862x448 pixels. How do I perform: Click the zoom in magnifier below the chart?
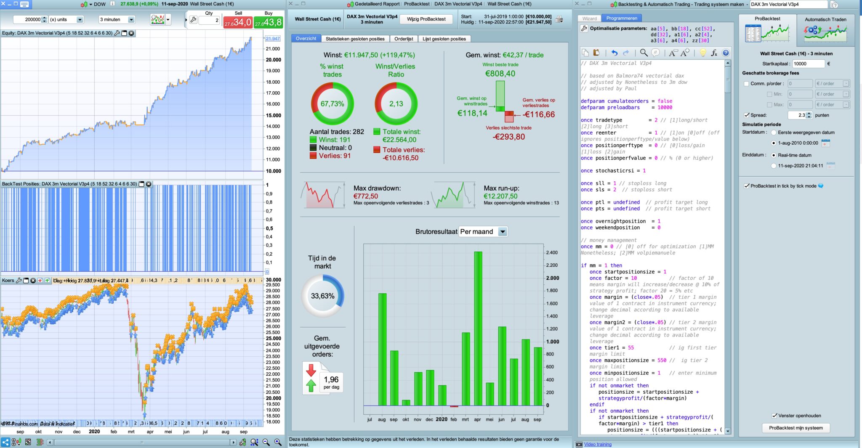[x=278, y=442]
